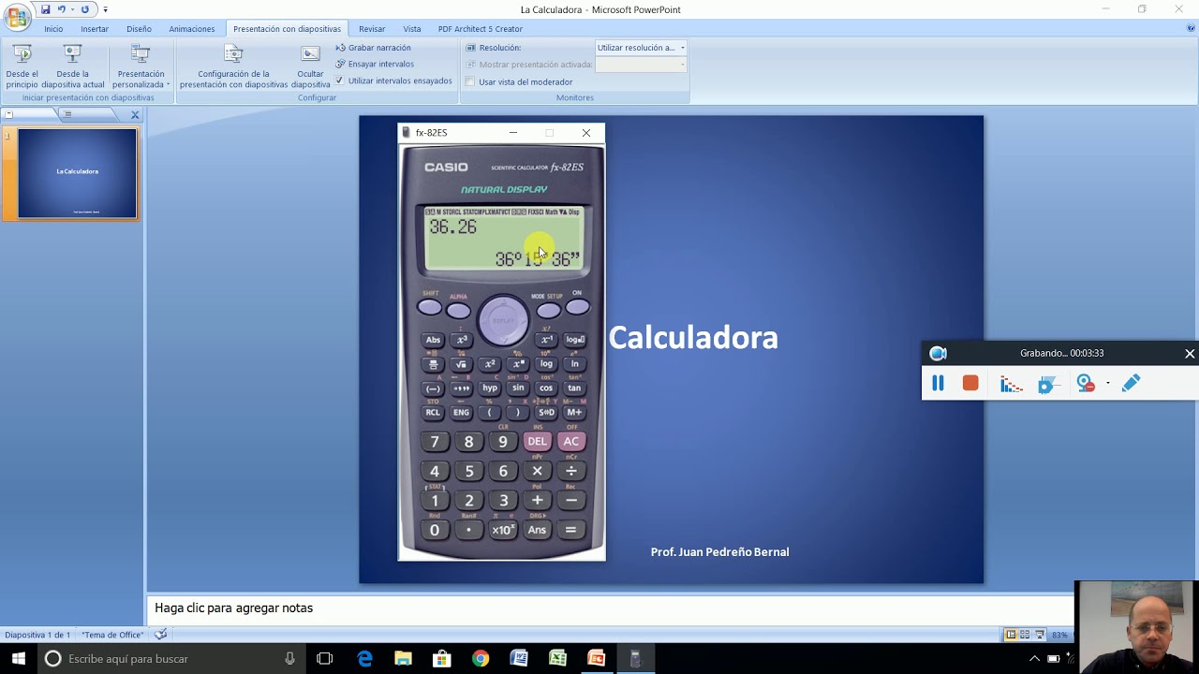The height and width of the screenshot is (674, 1199).
Task: Click Grabar narración
Action: click(373, 48)
